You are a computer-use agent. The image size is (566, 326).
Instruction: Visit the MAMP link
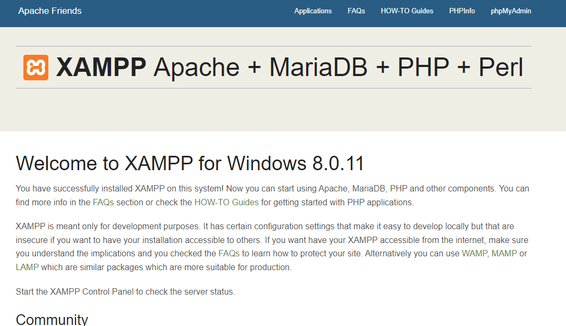point(504,254)
